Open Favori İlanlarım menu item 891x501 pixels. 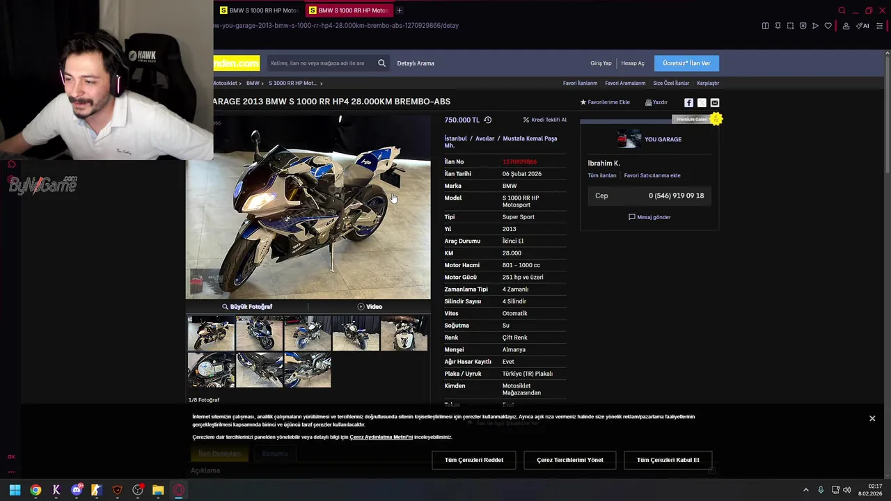click(x=580, y=83)
